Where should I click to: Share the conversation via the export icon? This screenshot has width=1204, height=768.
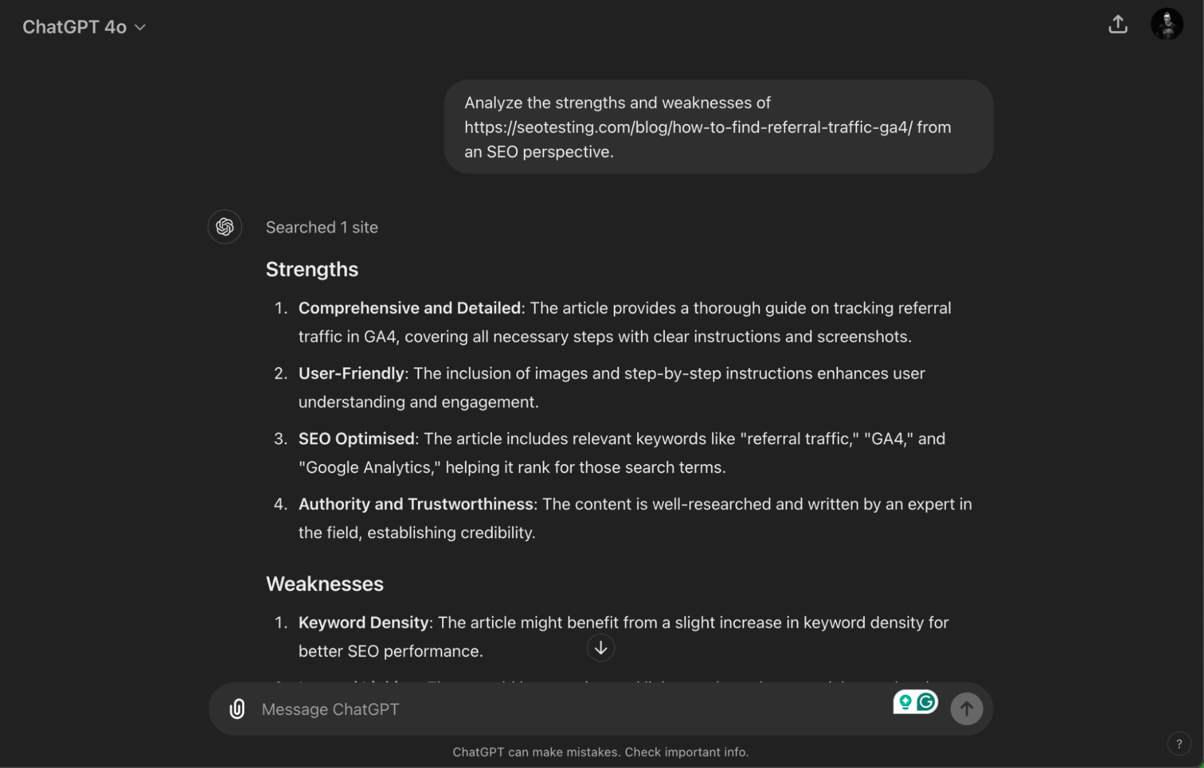(1118, 24)
